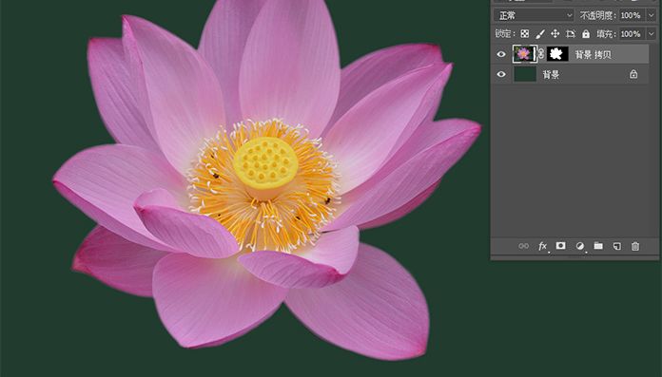
Task: Hide the 背景 layer
Action: tap(501, 74)
